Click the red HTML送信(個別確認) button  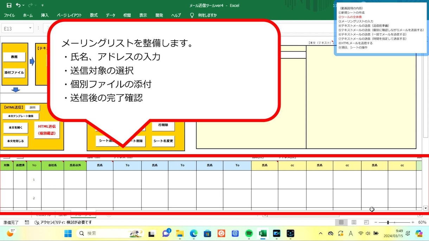point(47,130)
